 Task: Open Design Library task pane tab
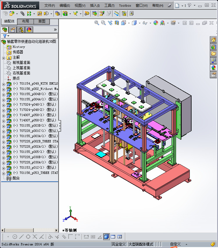tap(213, 47)
